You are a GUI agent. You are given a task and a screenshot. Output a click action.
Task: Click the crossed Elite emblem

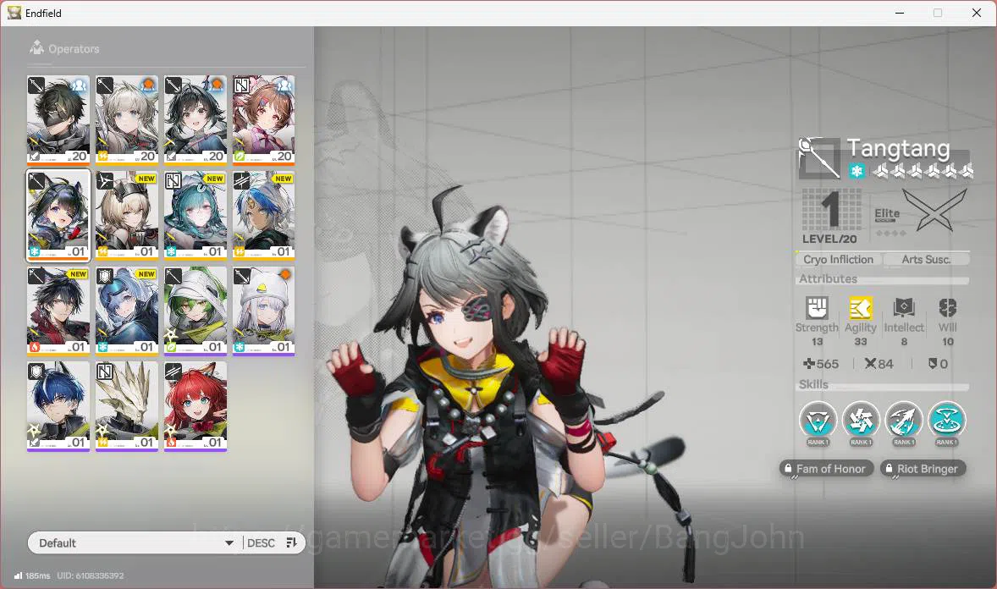click(x=934, y=211)
